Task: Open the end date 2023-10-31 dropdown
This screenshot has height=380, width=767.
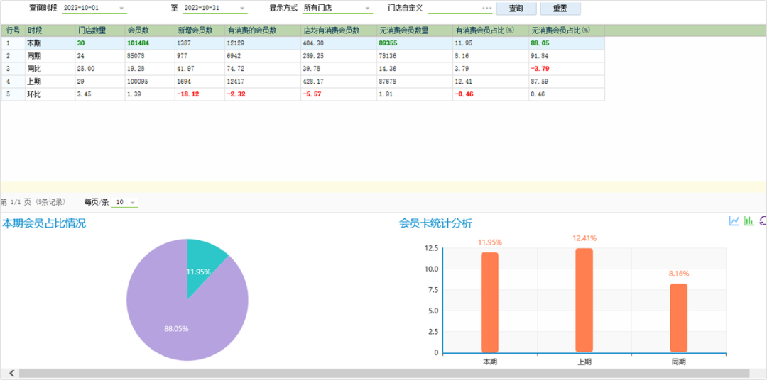Action: (x=242, y=9)
